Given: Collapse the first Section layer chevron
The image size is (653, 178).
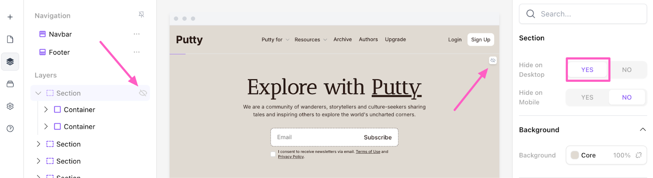Looking at the screenshot, I should pyautogui.click(x=38, y=93).
